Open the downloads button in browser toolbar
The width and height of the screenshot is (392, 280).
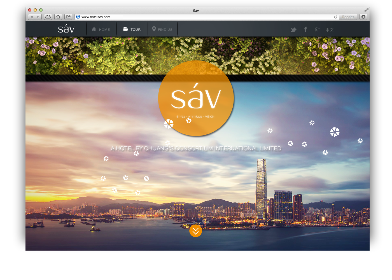(363, 17)
